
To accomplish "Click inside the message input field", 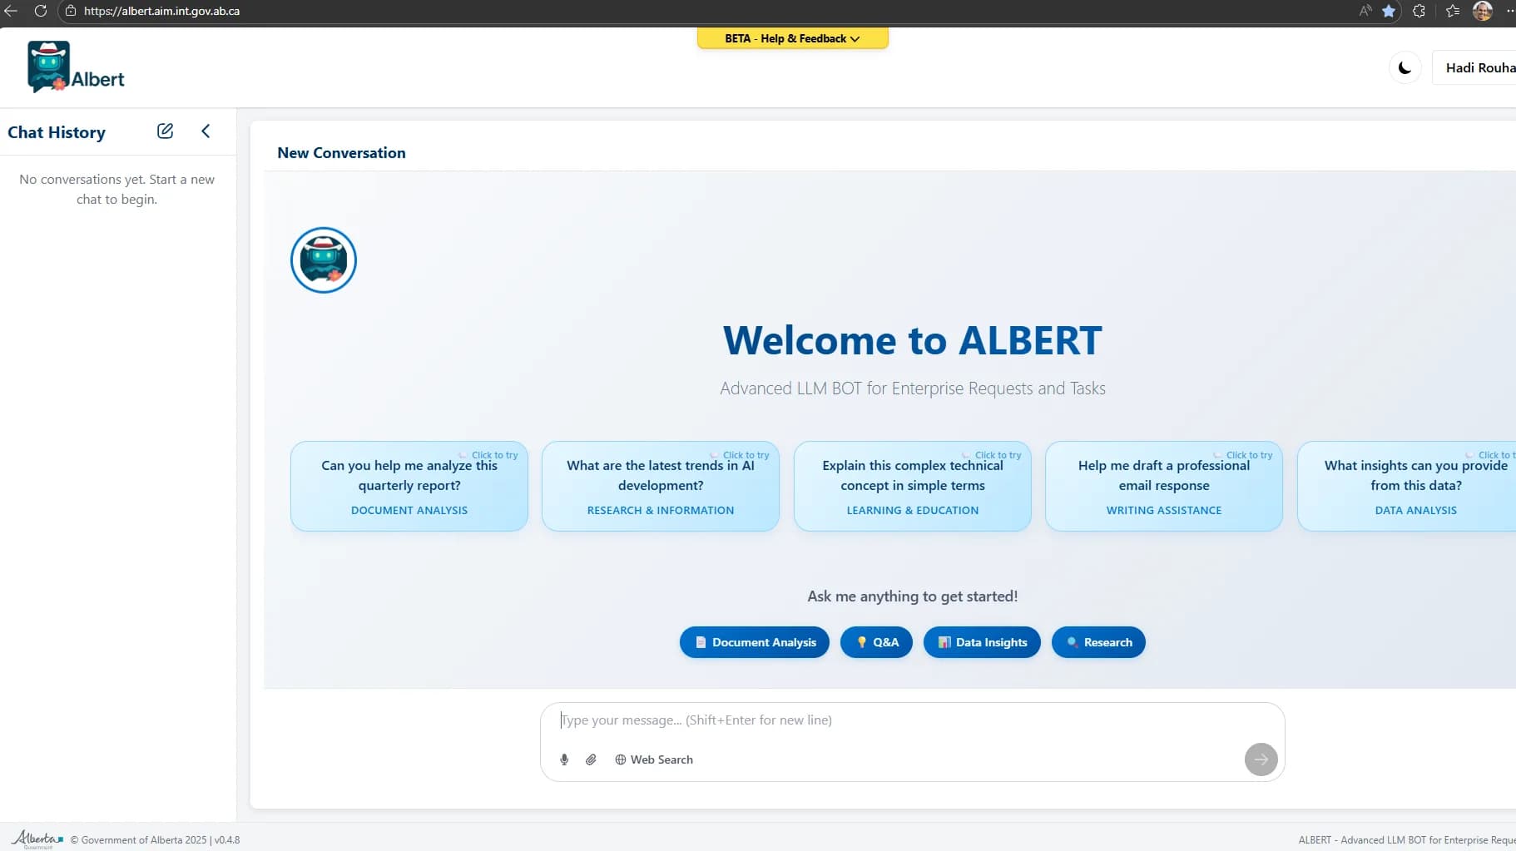I will tap(912, 720).
